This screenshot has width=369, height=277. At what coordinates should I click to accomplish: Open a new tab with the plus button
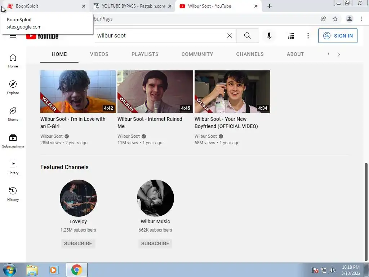(x=270, y=6)
